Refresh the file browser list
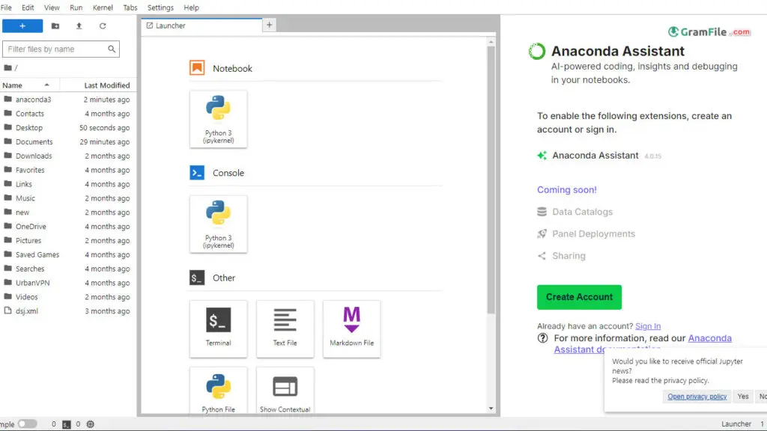Viewport: 767px width, 431px height. coord(103,26)
